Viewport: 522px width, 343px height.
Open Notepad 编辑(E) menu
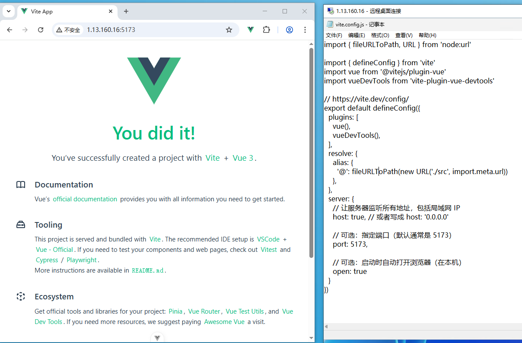pos(356,35)
